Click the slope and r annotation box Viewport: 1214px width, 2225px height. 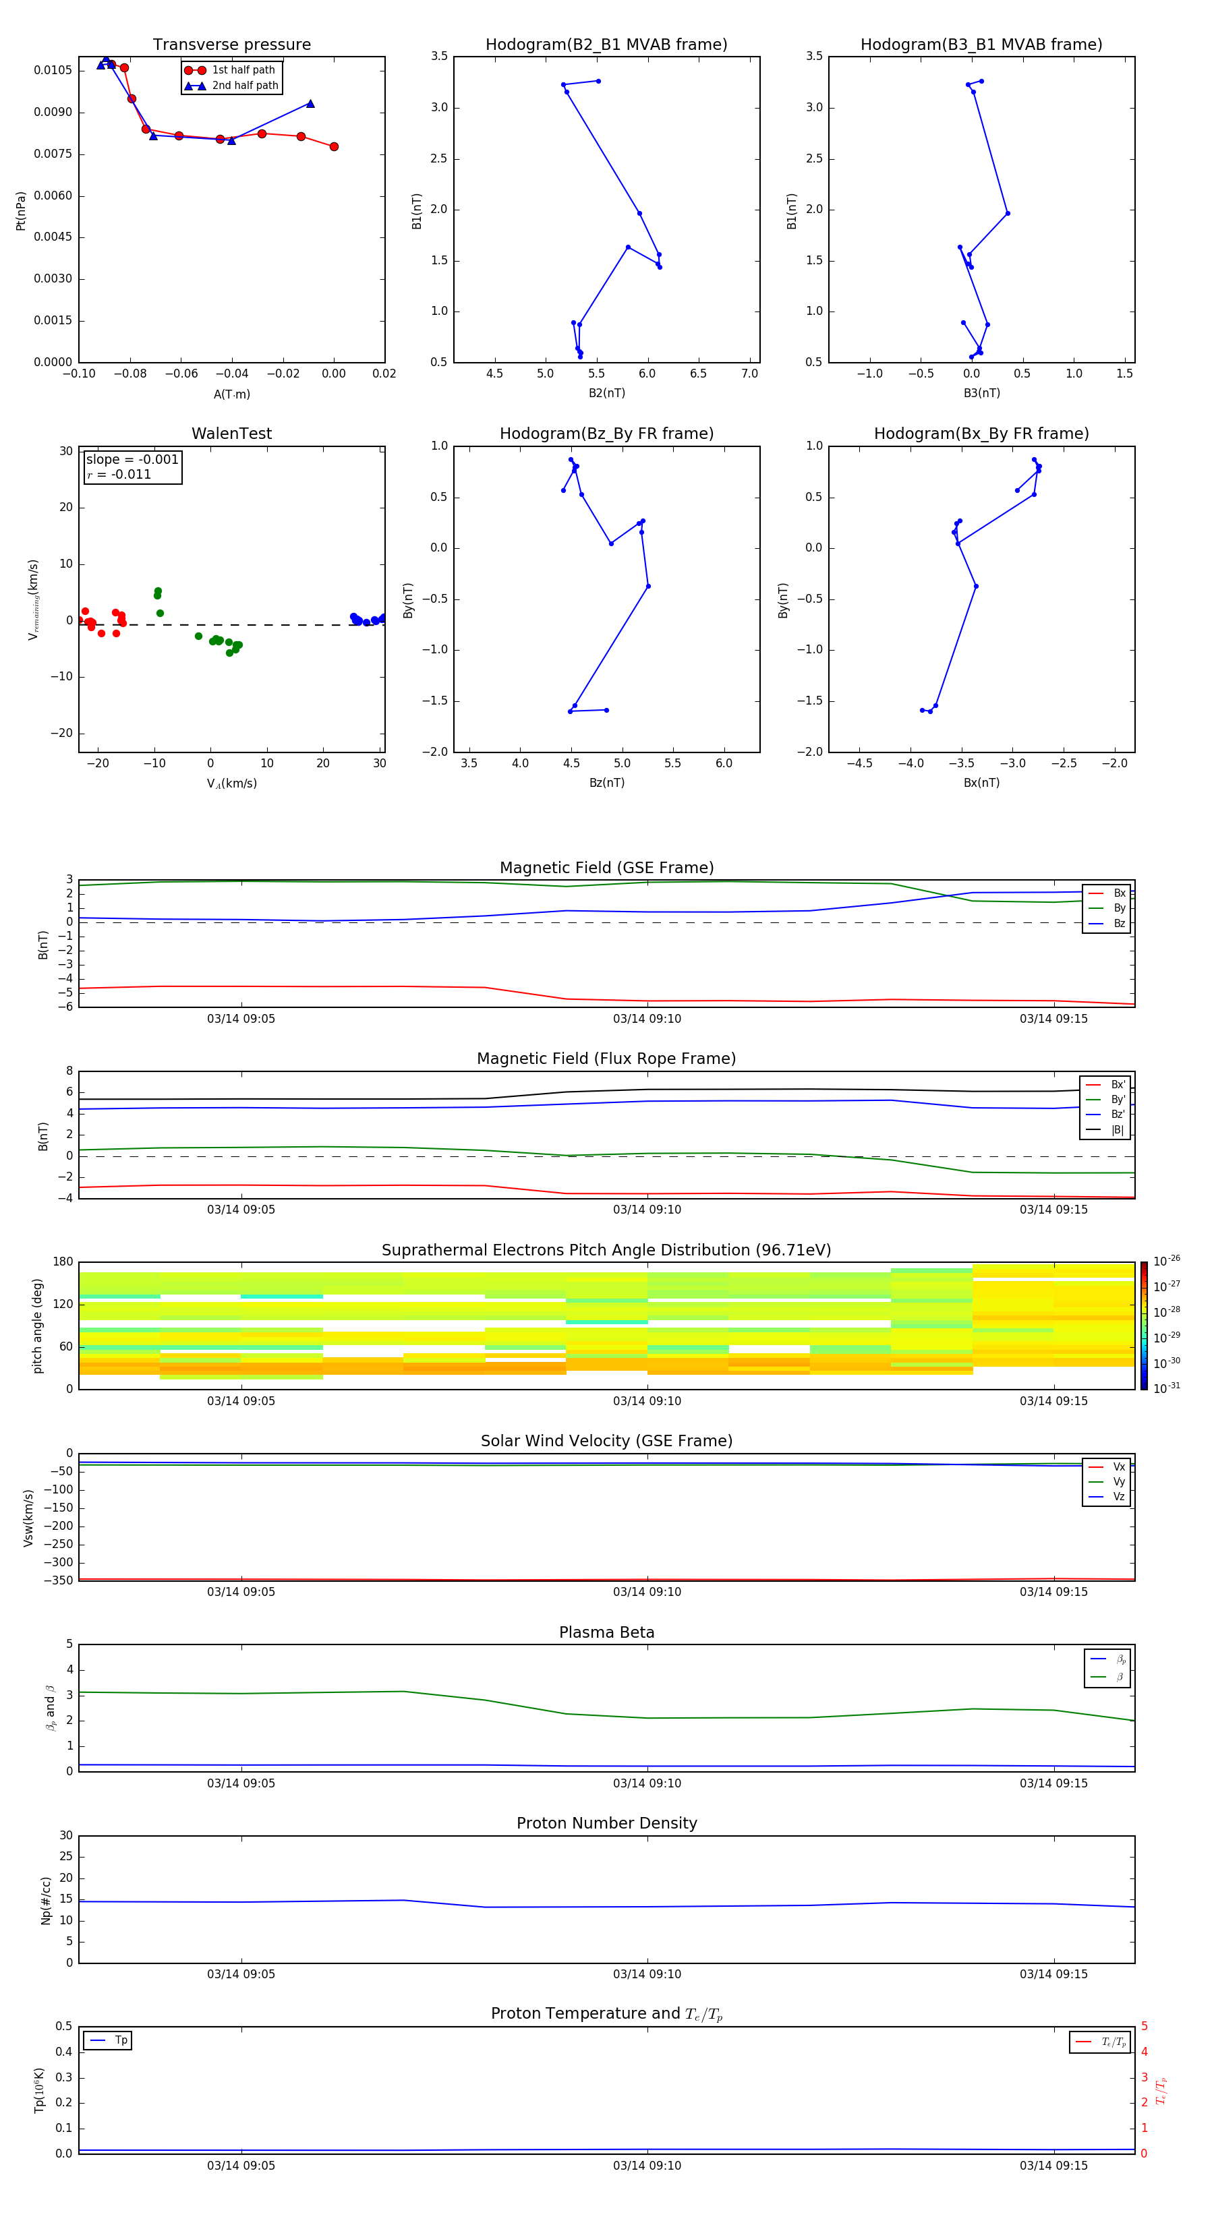pos(132,467)
